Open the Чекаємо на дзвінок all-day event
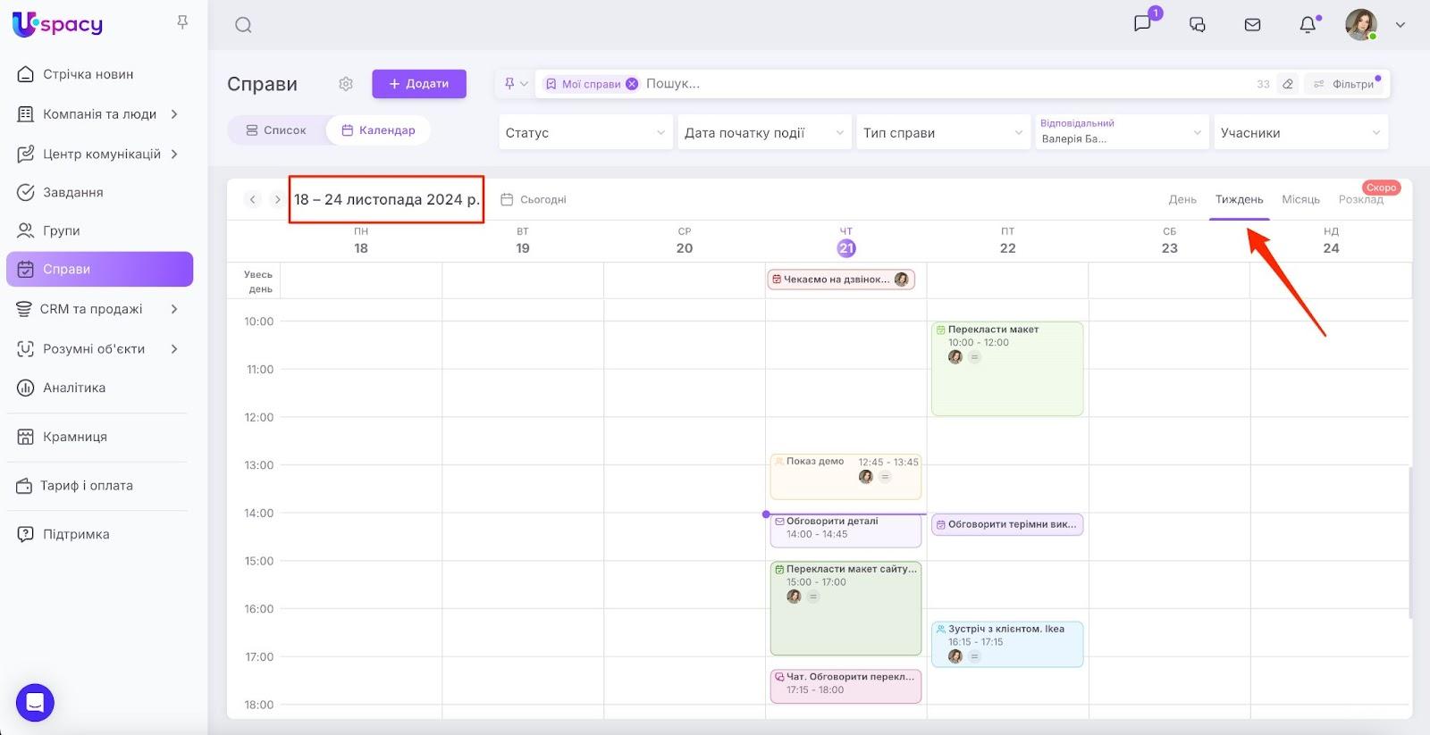1430x735 pixels. coord(841,280)
